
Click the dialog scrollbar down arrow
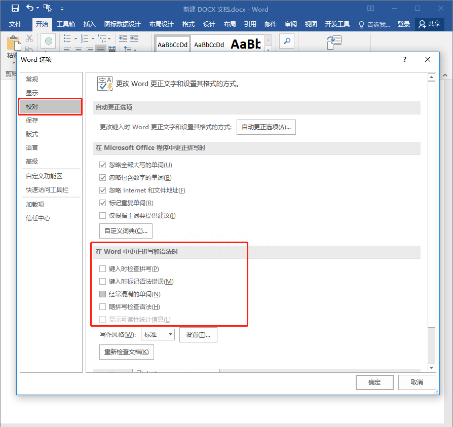point(431,368)
